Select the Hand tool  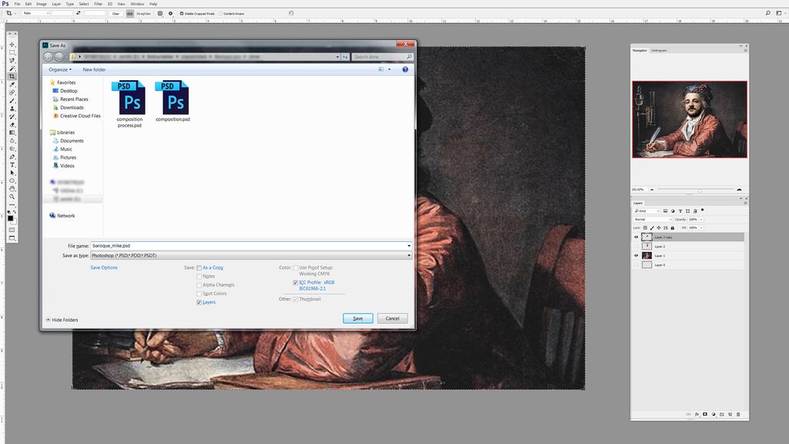12,190
